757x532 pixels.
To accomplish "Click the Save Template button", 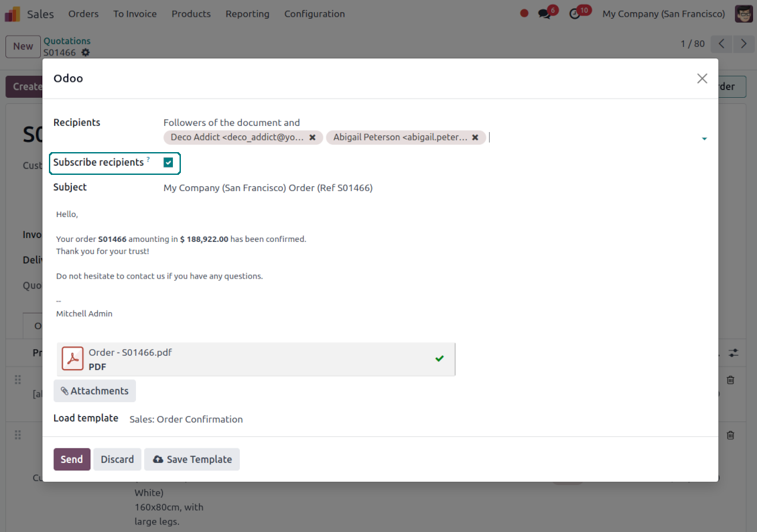I will pos(192,460).
